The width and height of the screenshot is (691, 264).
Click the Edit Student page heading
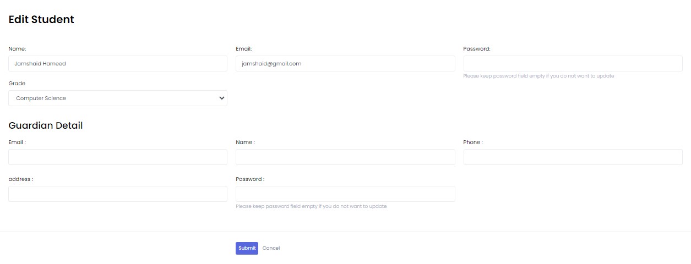pos(41,20)
